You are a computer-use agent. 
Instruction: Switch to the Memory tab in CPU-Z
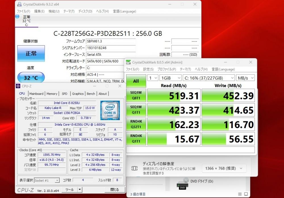[52, 94]
